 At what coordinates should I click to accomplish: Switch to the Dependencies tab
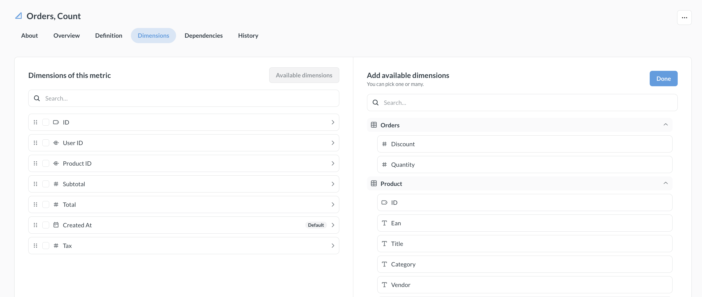[204, 35]
